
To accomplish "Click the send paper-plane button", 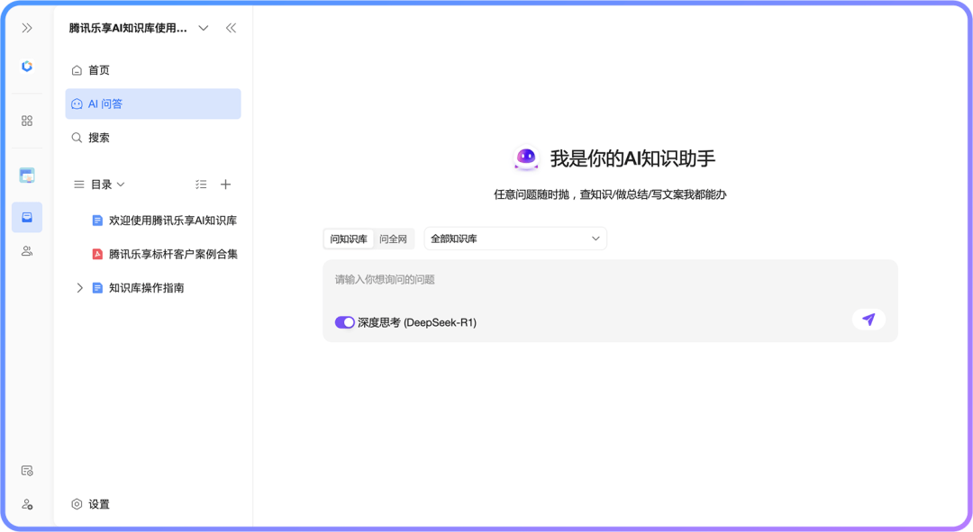I will pos(868,320).
